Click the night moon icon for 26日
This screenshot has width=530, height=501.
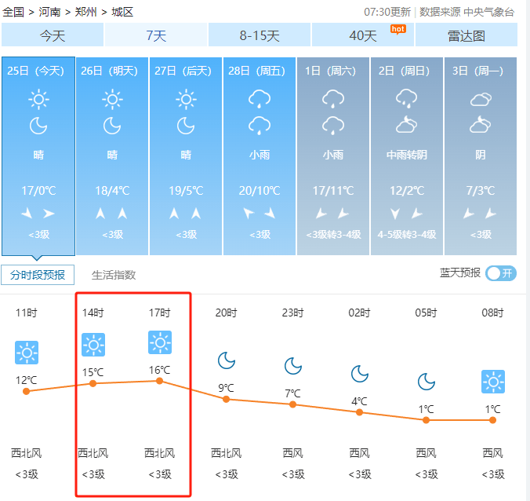point(112,126)
